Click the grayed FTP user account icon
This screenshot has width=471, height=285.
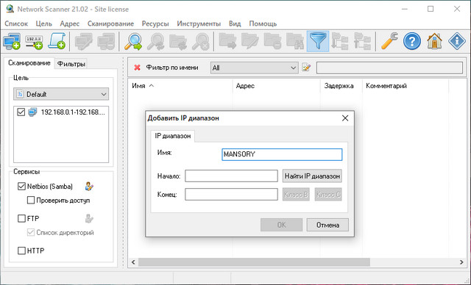pos(89,218)
